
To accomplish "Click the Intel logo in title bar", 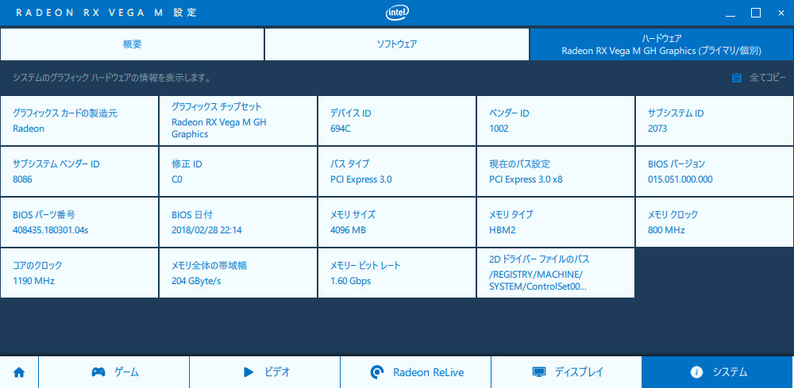I will (398, 13).
